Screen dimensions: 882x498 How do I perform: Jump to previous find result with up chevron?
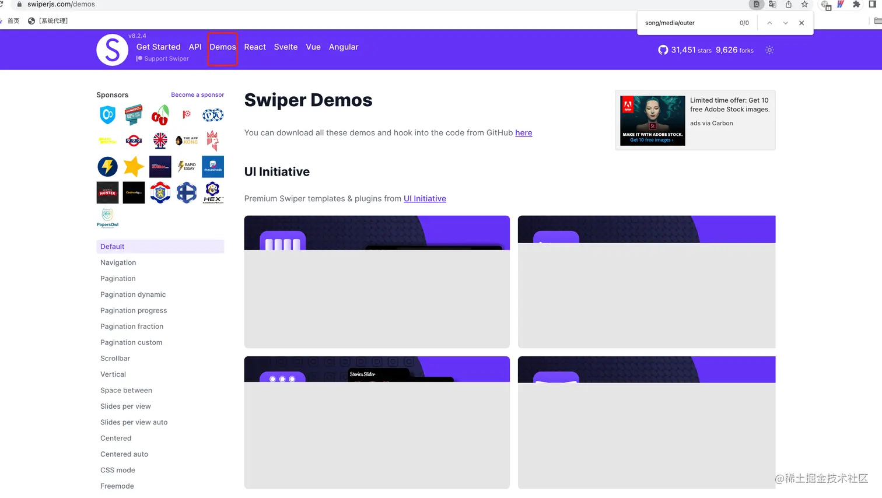(x=769, y=23)
